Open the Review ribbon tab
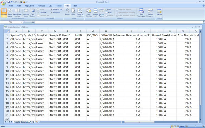Viewport: 205px width, 128px height. (x=59, y=6)
